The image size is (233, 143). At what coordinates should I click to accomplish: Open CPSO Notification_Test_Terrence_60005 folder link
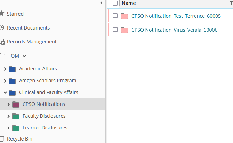176,16
